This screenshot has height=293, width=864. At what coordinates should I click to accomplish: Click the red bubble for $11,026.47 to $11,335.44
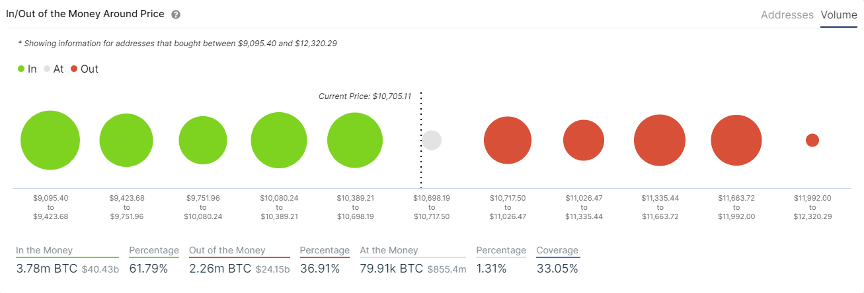584,141
